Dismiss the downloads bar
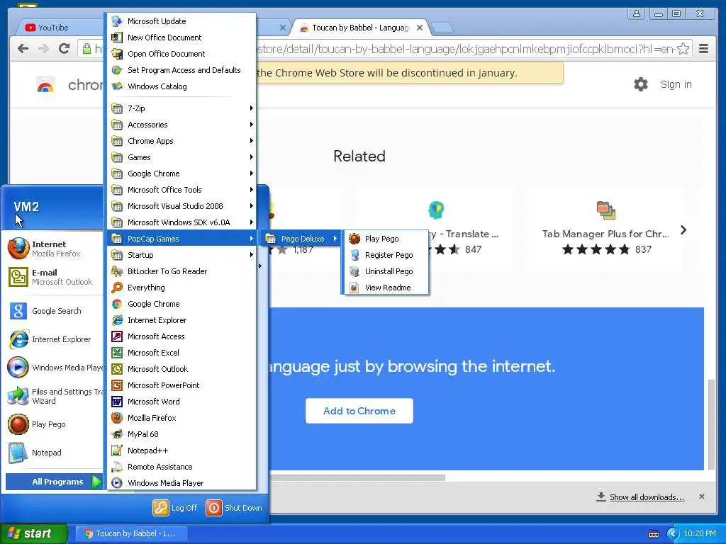Viewport: 726px width, 544px height. [702, 497]
